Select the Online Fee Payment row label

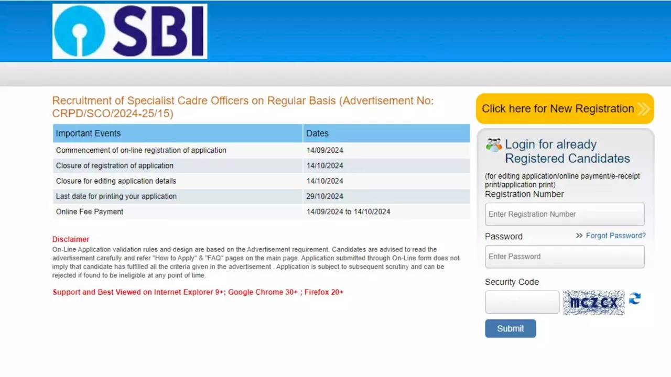[x=90, y=212]
